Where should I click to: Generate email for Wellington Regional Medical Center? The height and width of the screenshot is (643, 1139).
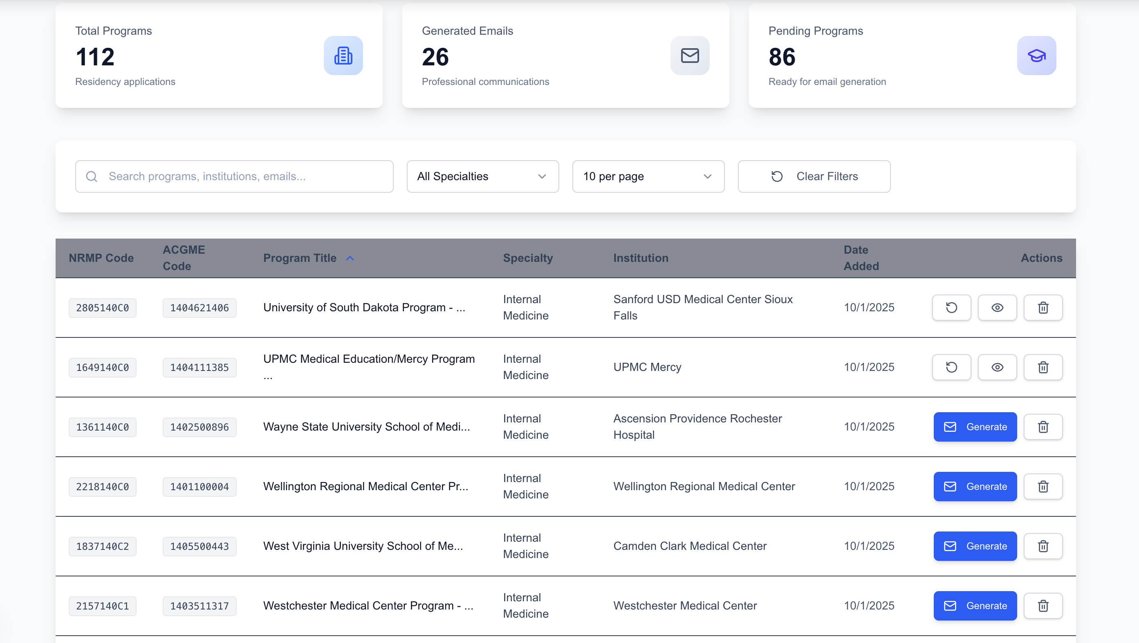click(x=975, y=486)
